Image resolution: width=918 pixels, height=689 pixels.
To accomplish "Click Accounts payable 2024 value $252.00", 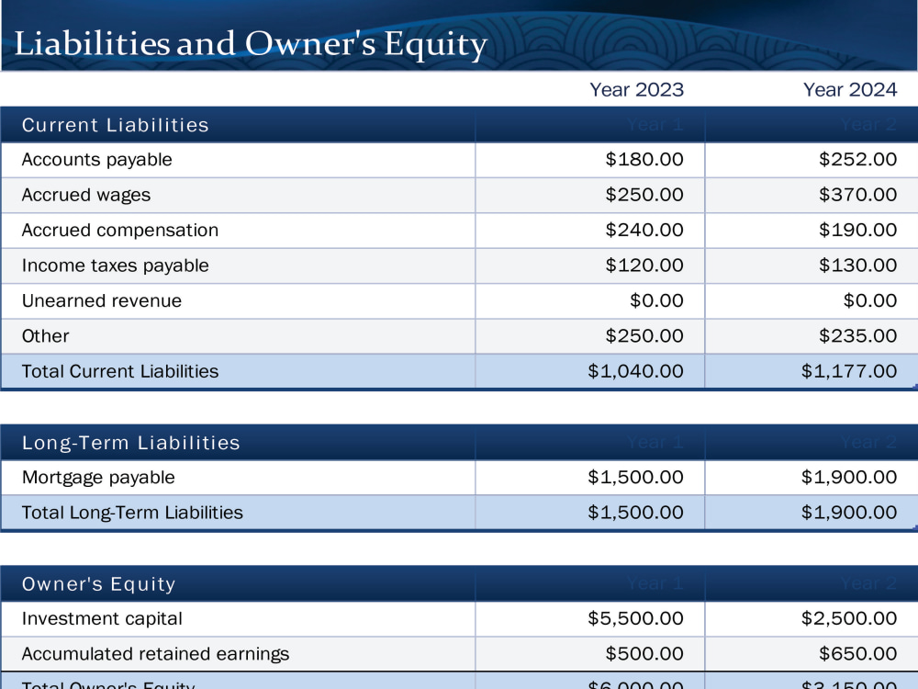I will pyautogui.click(x=857, y=159).
